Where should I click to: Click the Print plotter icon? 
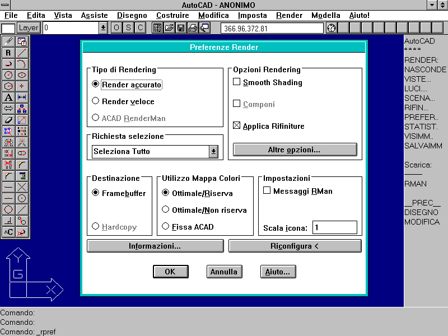click(x=193, y=28)
